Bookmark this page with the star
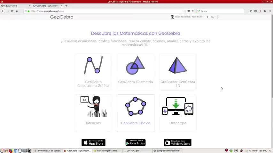Screen dimensions: 273x153 pos(192,11)
